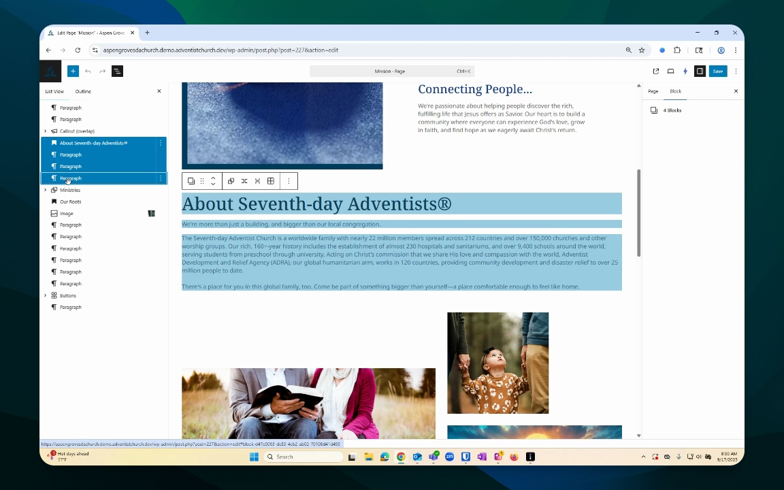Click the canvas vertical scrollbar thumb
Viewport: 784px width, 490px height.
[x=638, y=213]
